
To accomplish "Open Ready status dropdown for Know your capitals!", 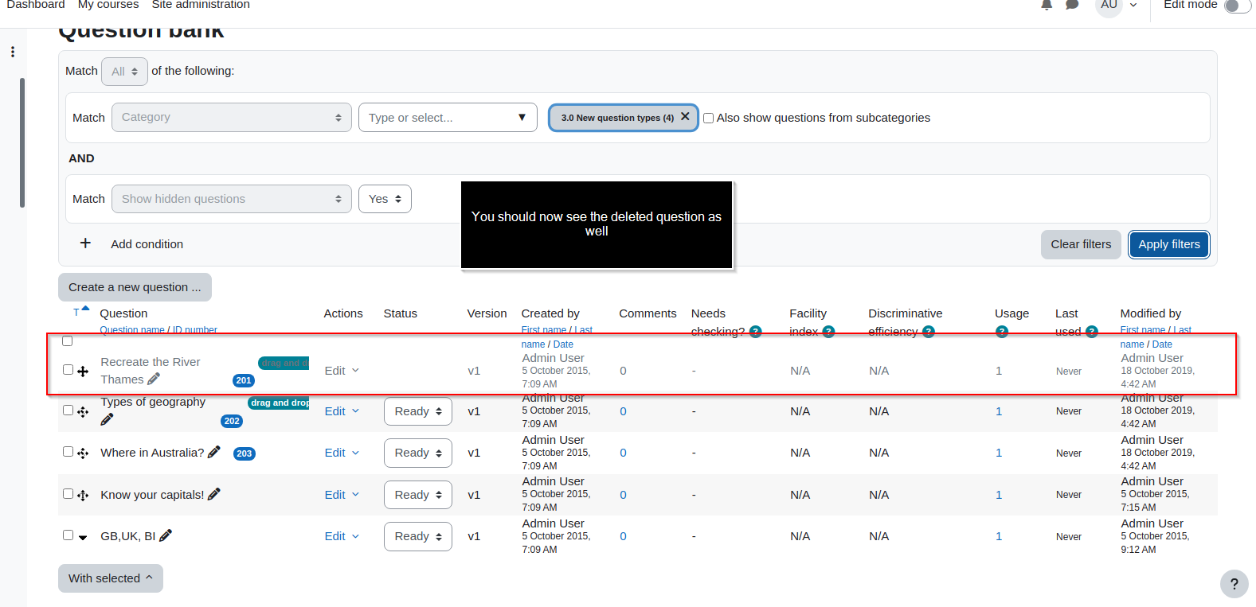I will tap(418, 495).
